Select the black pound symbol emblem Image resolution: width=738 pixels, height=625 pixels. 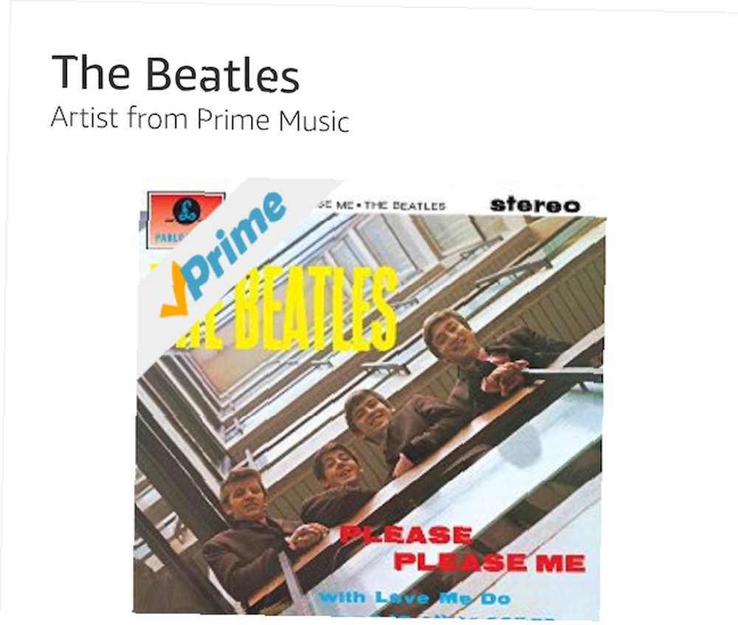click(x=187, y=210)
